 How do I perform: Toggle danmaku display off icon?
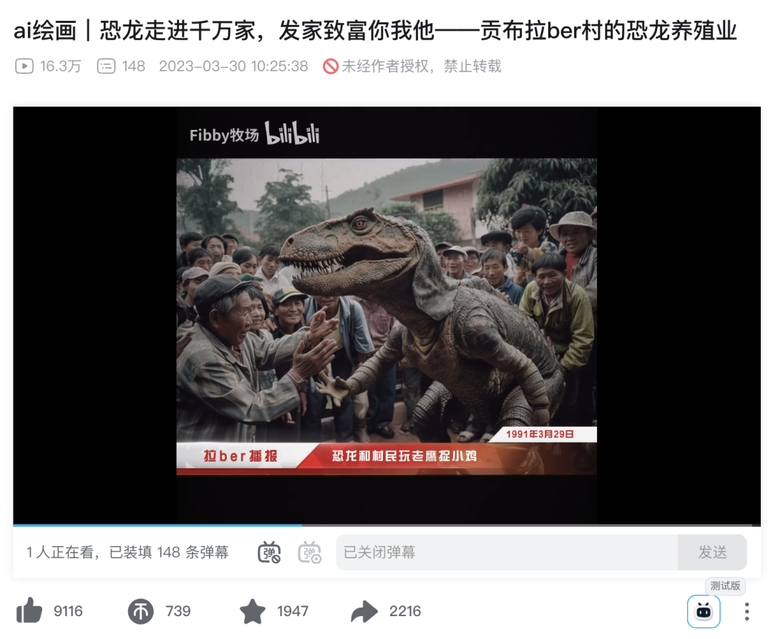pyautogui.click(x=269, y=553)
